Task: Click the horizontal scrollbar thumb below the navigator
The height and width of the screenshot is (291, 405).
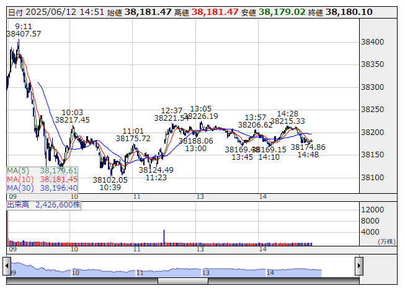Action: (183, 281)
